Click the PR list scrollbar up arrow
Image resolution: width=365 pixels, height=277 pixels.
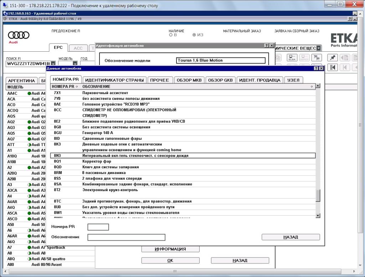pyautogui.click(x=318, y=86)
